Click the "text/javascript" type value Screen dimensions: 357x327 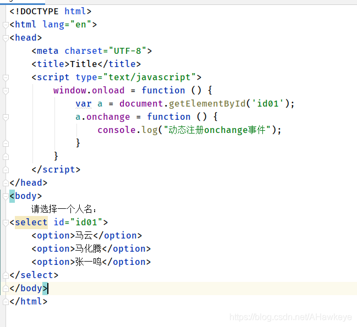tap(150, 77)
